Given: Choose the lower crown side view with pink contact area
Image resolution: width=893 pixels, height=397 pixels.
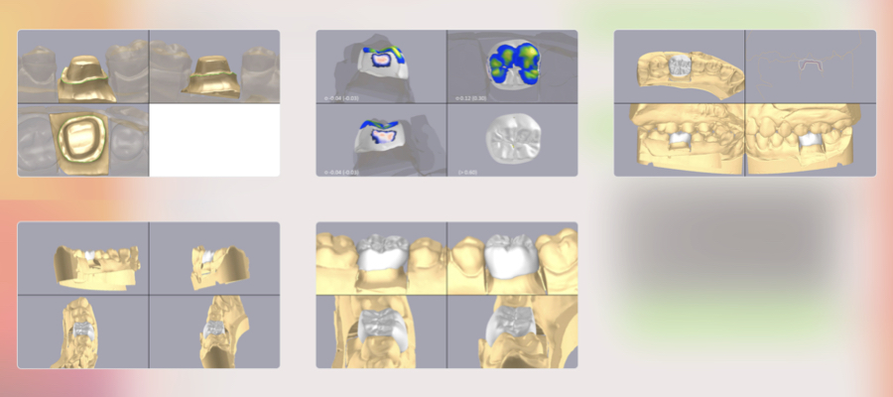Looking at the screenshot, I should [x=382, y=140].
